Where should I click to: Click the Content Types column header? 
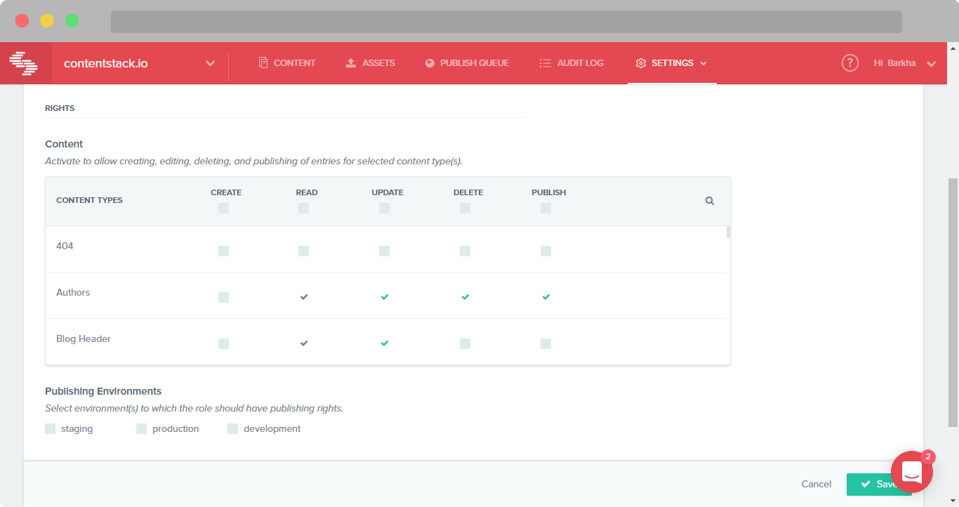(x=89, y=200)
